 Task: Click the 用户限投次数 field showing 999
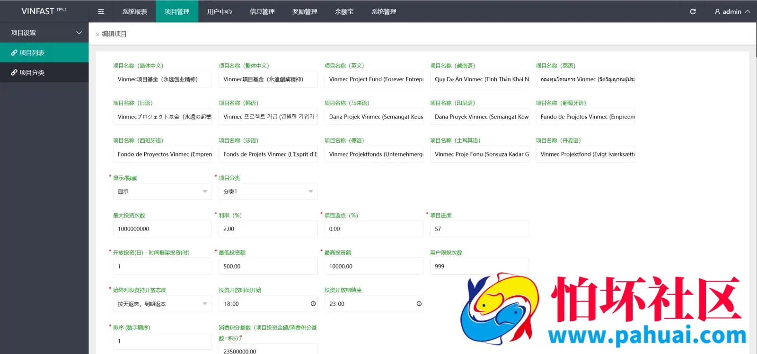tap(479, 266)
